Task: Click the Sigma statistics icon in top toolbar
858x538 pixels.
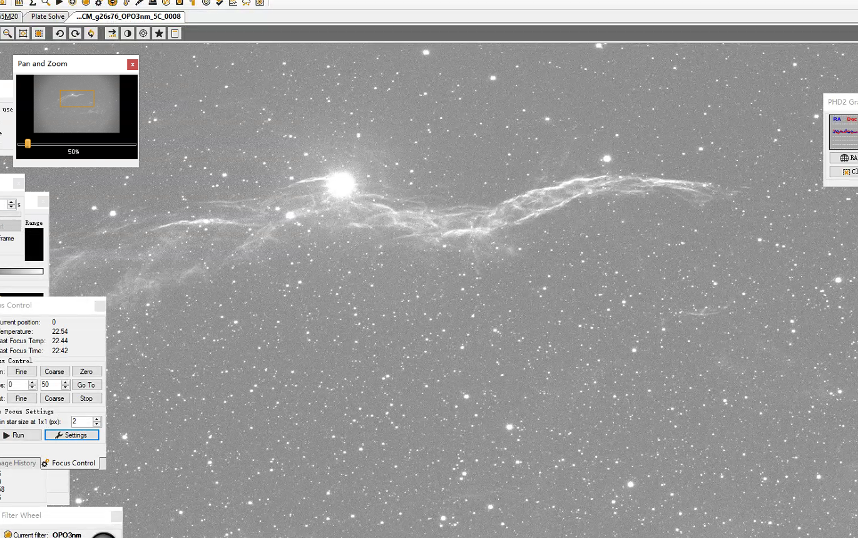Action: pos(32,3)
